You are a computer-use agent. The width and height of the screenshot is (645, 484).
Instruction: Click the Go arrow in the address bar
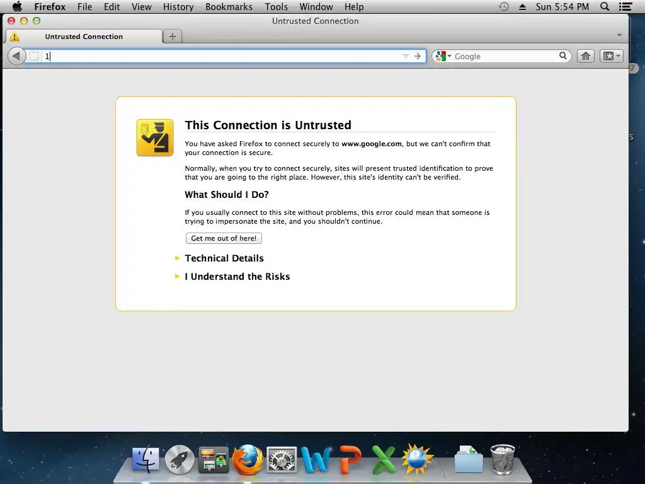pos(418,56)
